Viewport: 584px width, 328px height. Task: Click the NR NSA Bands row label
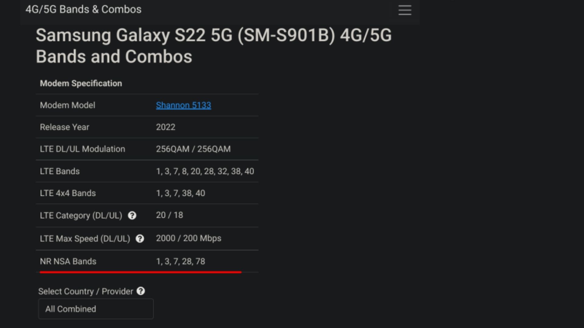click(68, 261)
